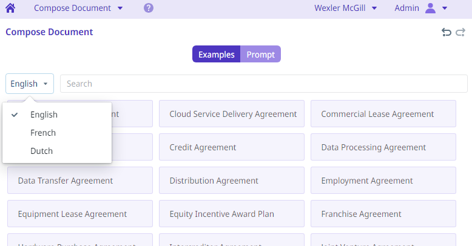Image resolution: width=472 pixels, height=246 pixels.
Task: Open the Cloud Service Delivery Agreement example
Action: [232, 114]
